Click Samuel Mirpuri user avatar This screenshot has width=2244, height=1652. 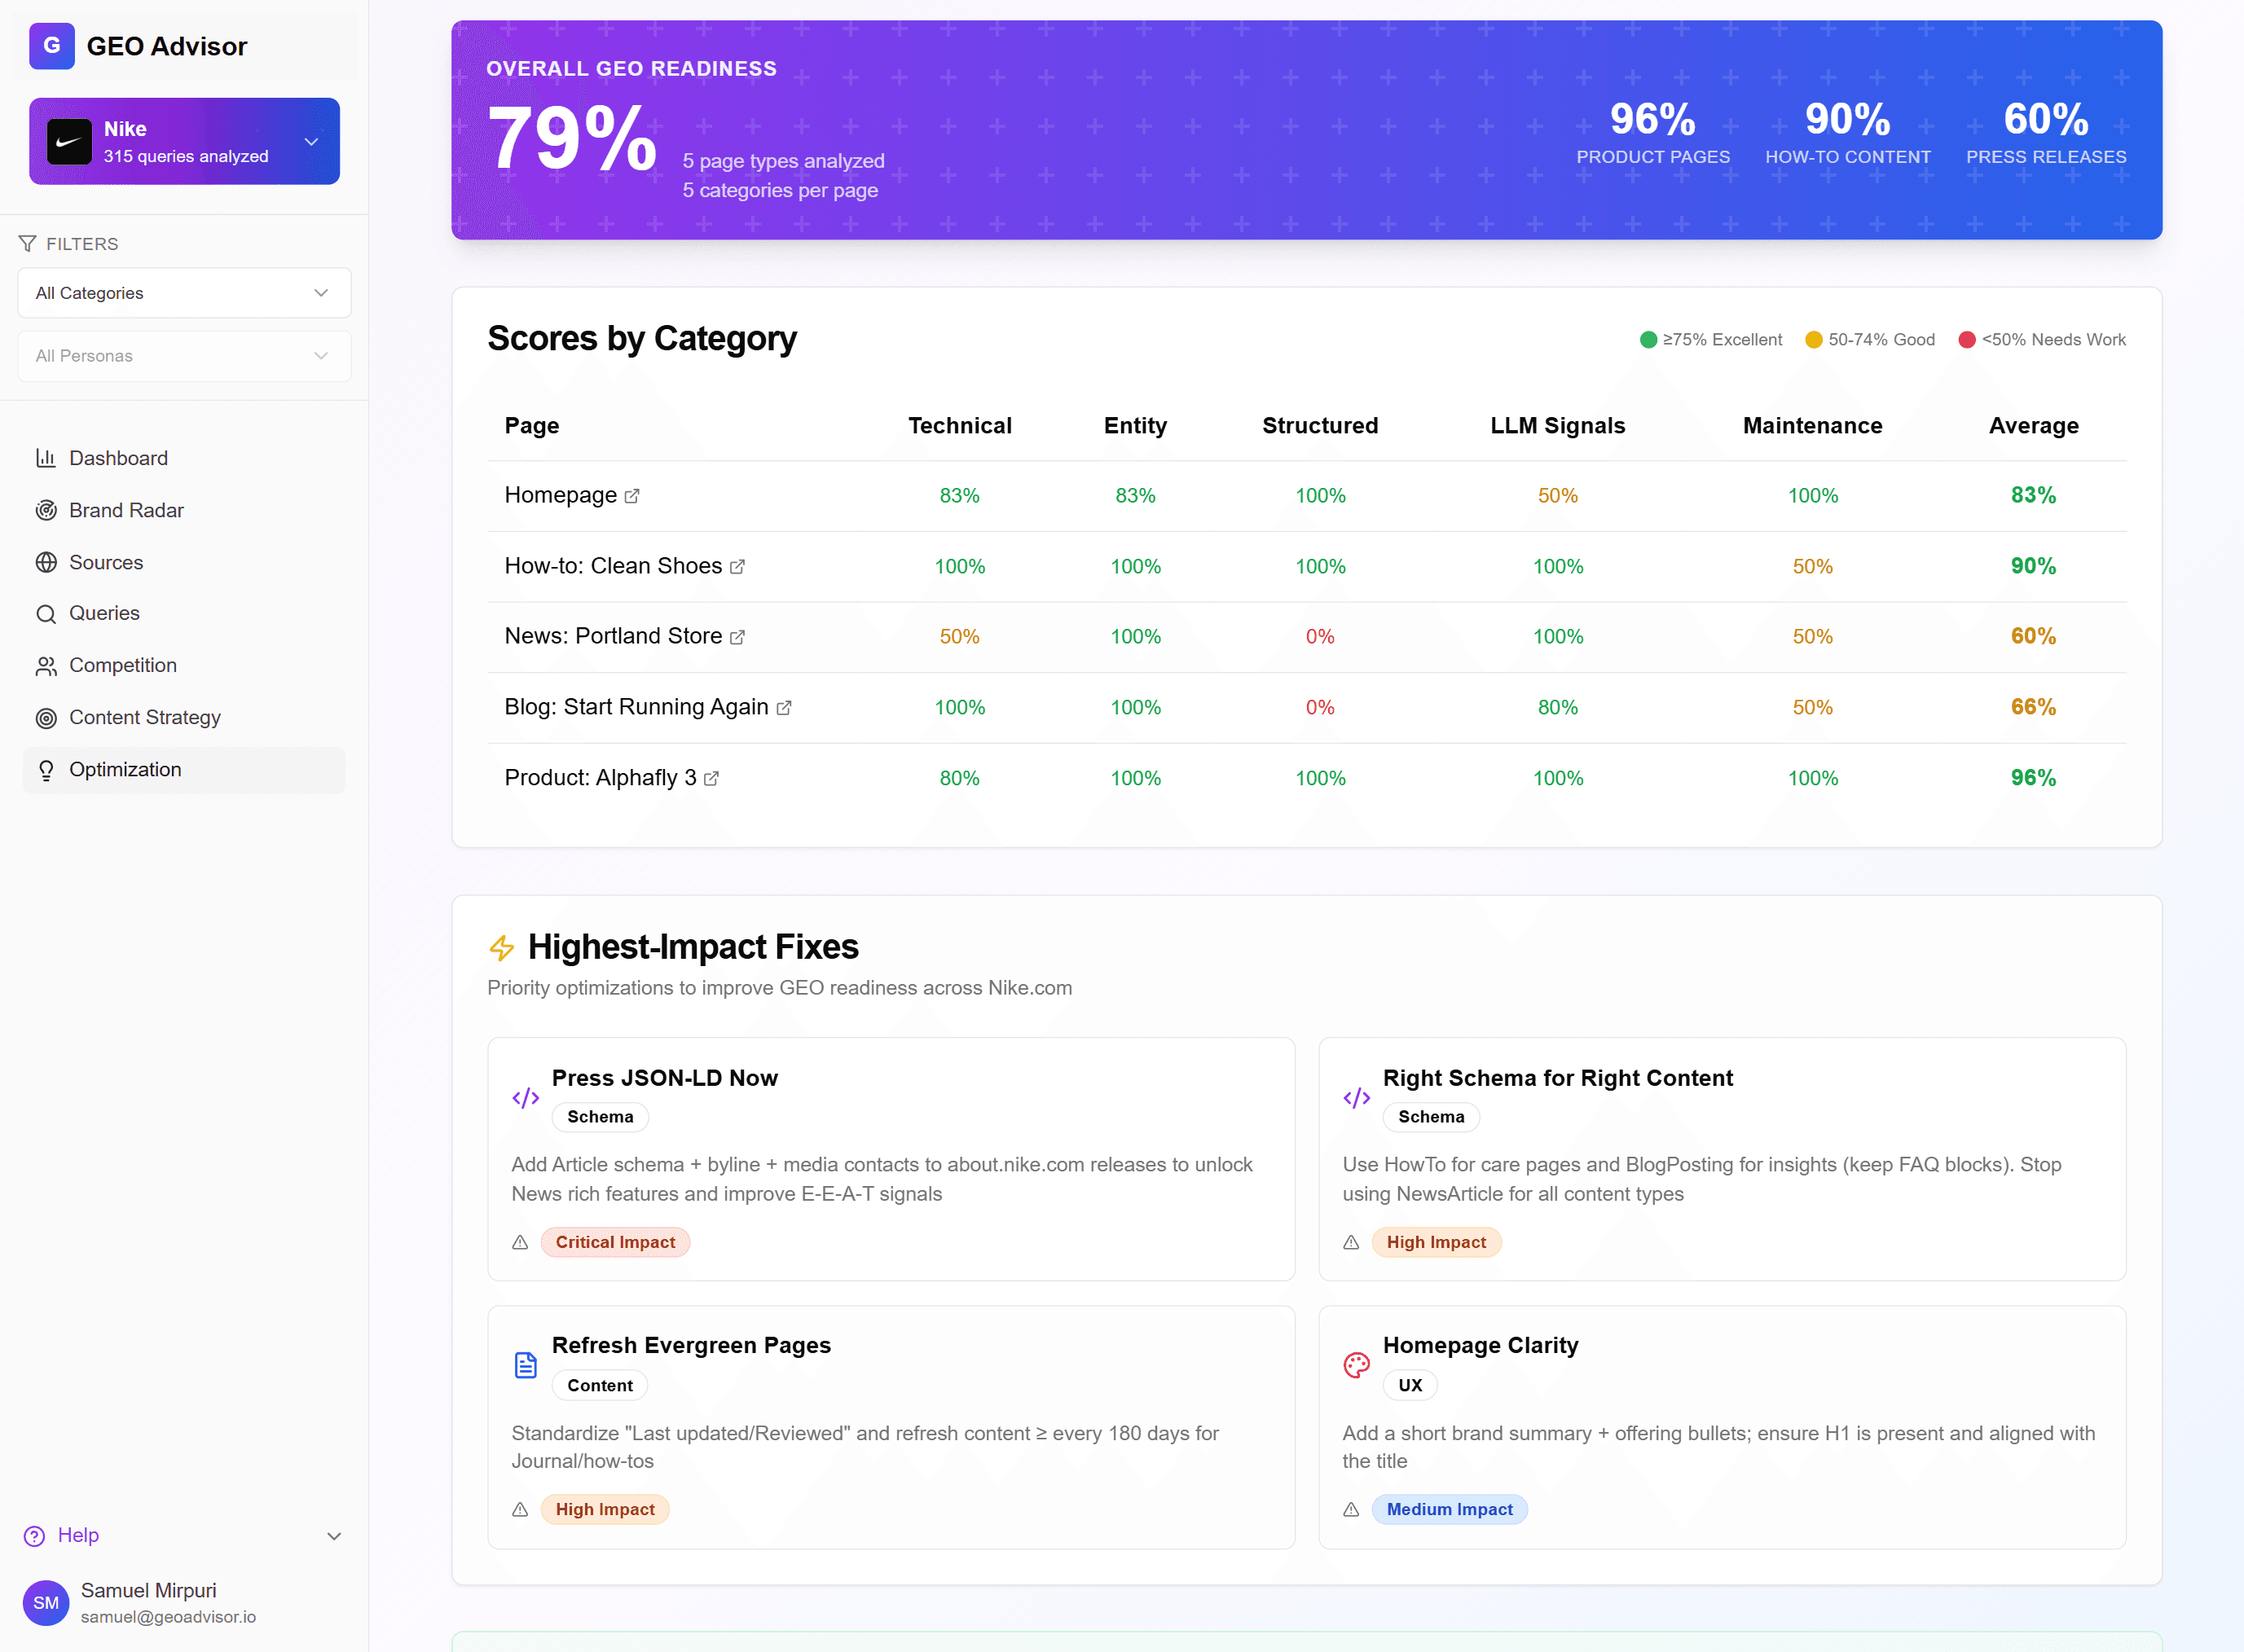pyautogui.click(x=46, y=1603)
